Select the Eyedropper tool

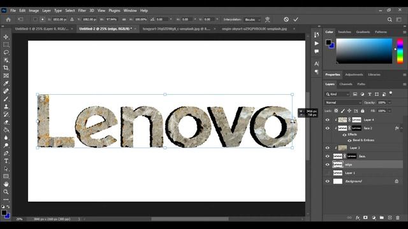coord(6,83)
